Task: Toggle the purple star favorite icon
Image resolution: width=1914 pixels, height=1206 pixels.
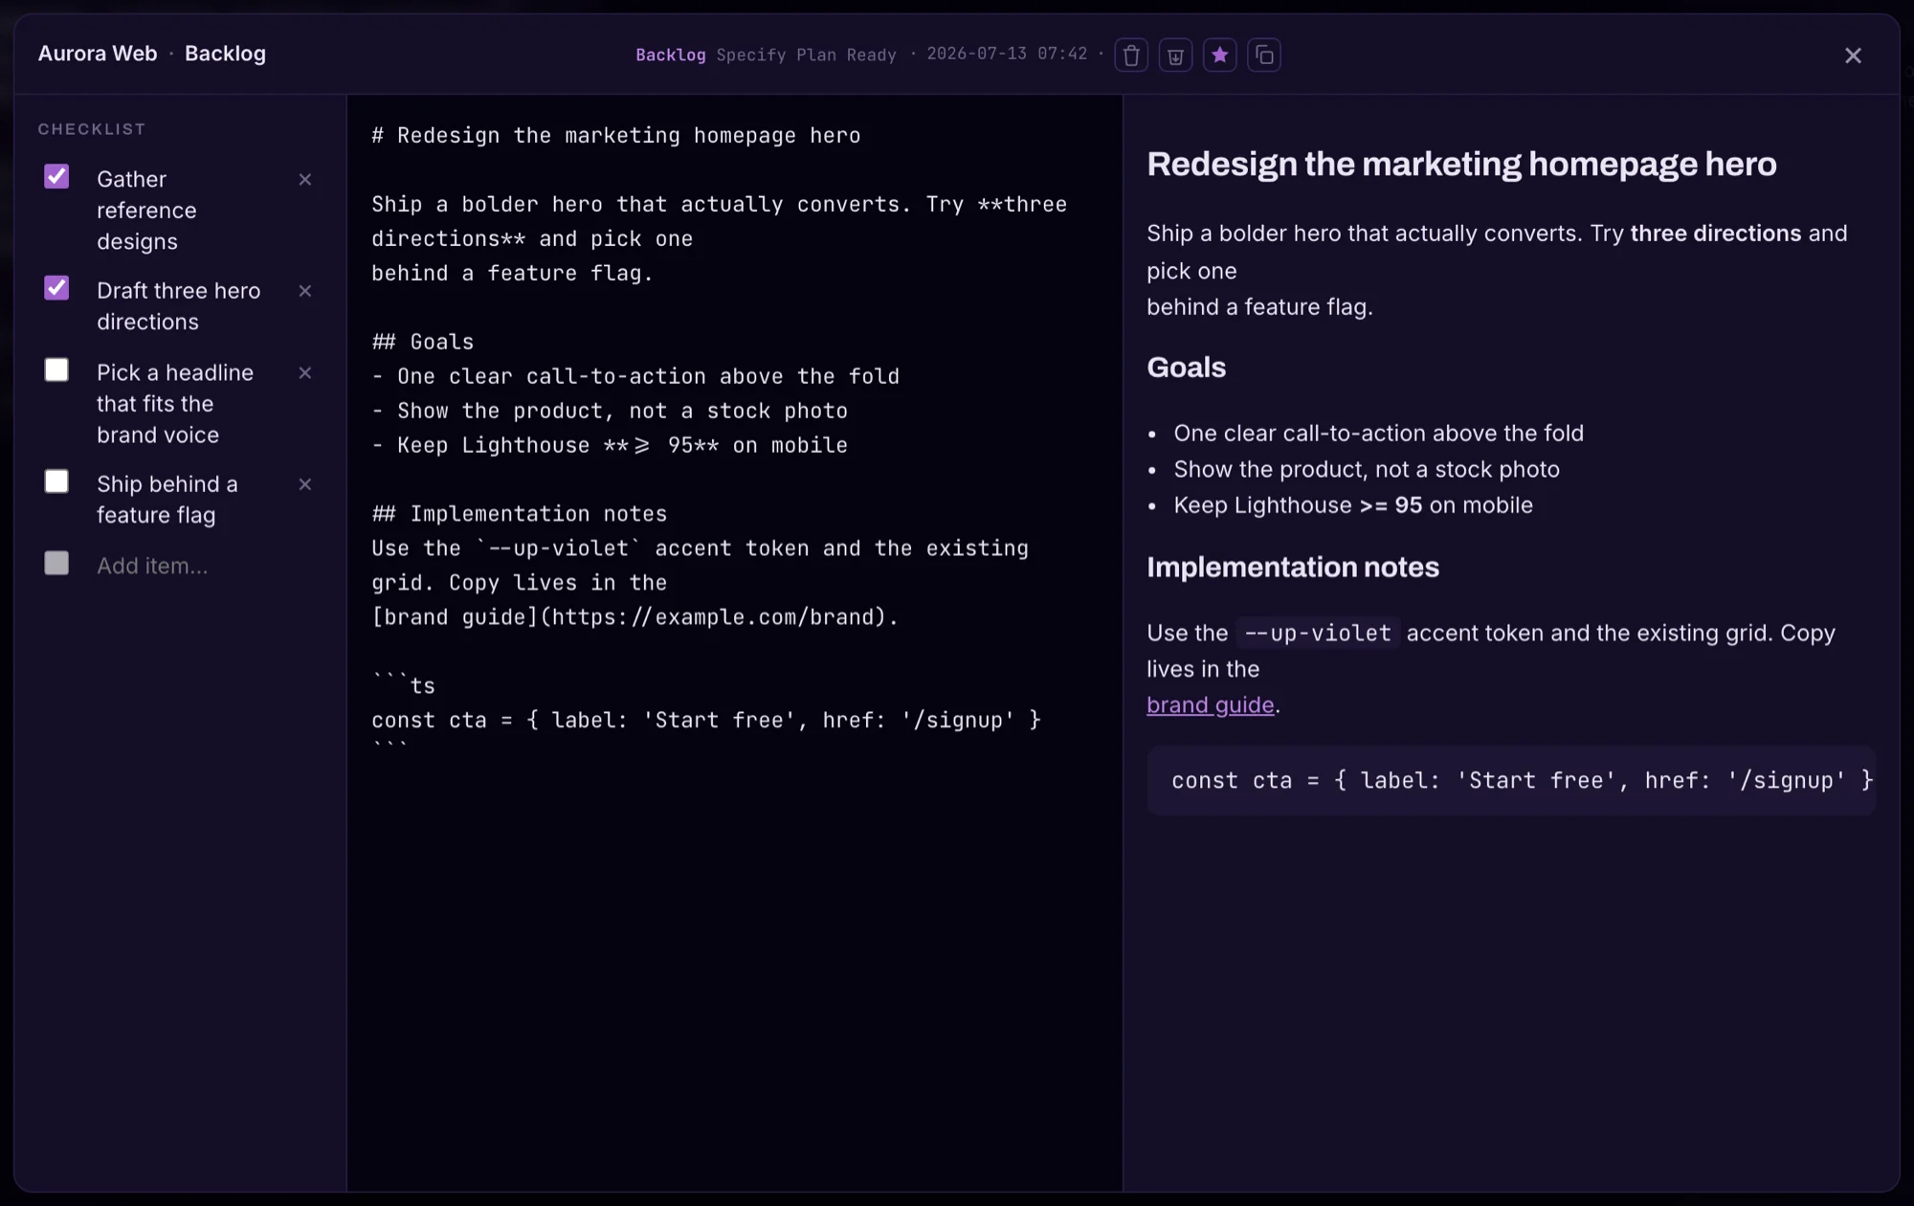Action: (1220, 56)
